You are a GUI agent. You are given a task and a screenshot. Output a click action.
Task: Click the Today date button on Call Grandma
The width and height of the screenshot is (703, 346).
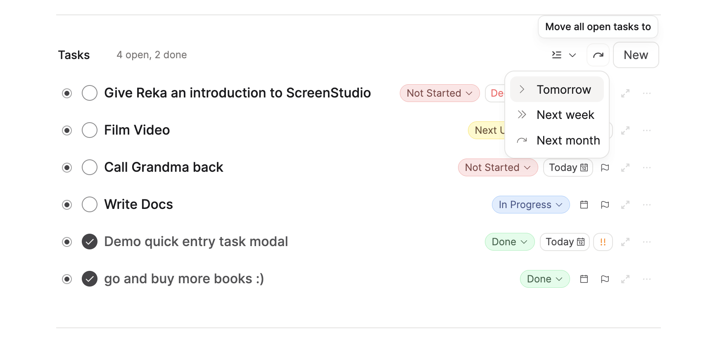tap(568, 168)
